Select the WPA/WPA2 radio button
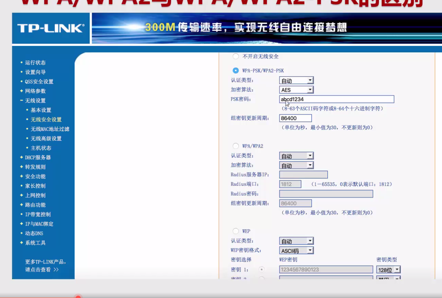The width and height of the screenshot is (442, 298). tap(236, 146)
